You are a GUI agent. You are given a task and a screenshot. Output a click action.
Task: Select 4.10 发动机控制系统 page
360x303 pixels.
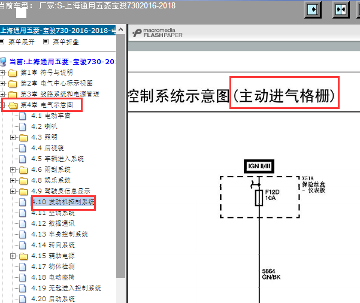click(63, 202)
